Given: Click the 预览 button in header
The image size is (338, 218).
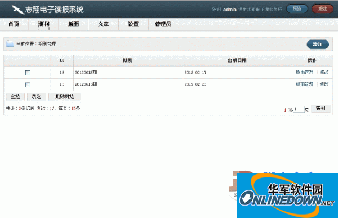Looking at the screenshot, I should coord(297,9).
